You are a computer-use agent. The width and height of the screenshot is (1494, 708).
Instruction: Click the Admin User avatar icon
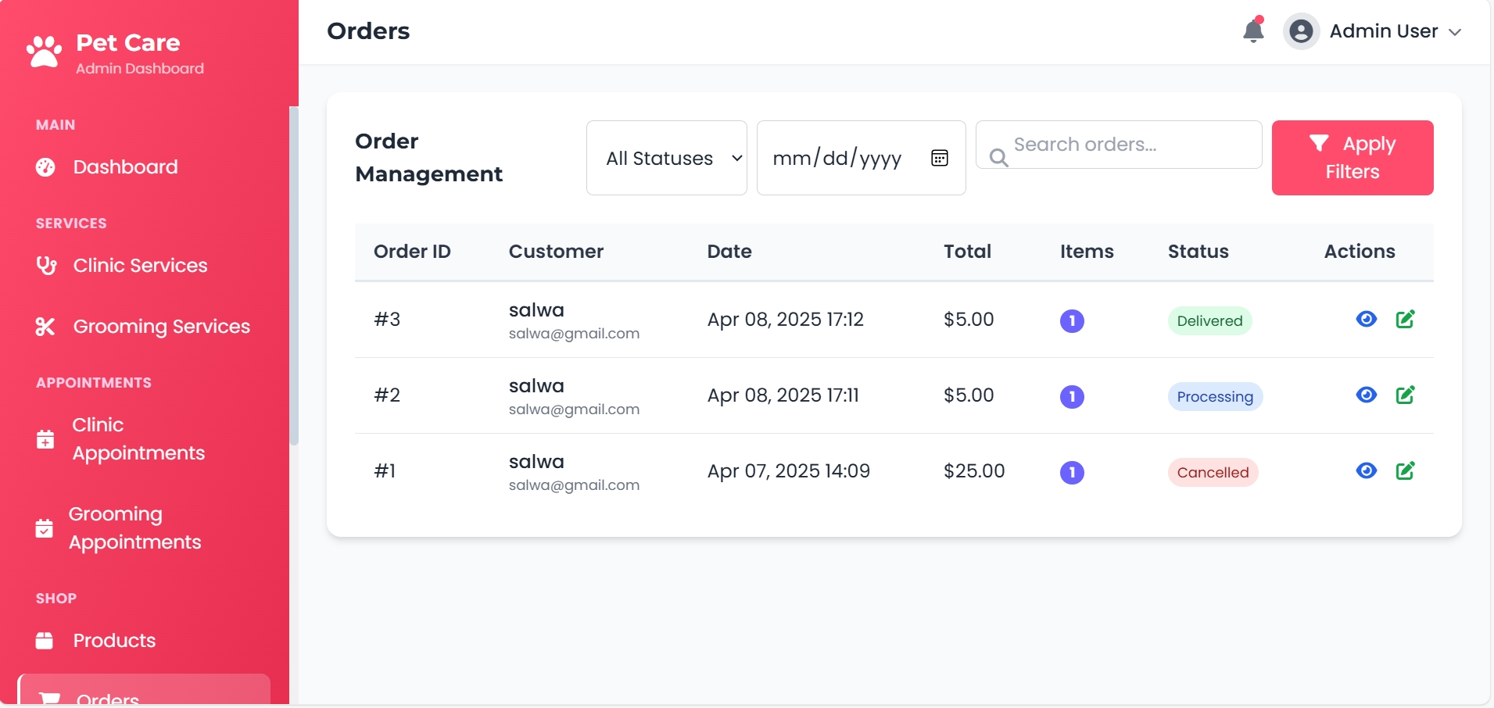[1301, 31]
